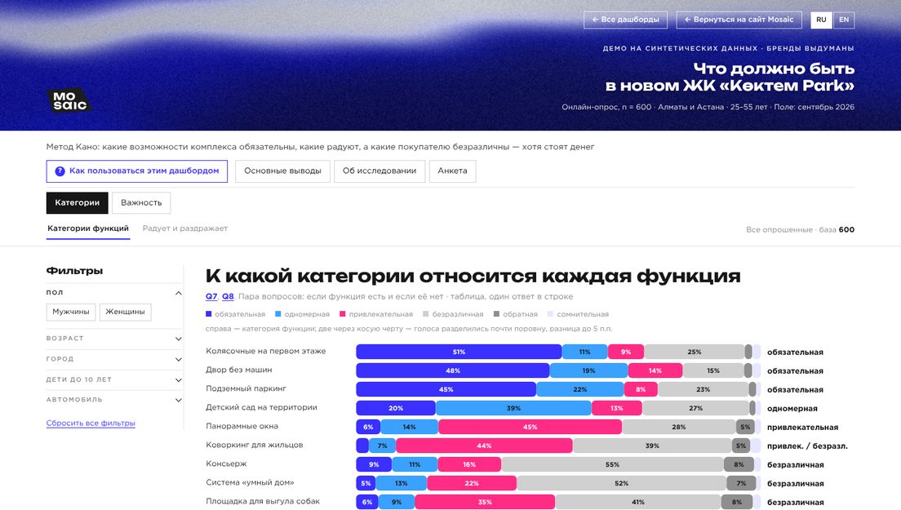
Task: Open "Как пользоваться этим дашбордом" guide
Action: pyautogui.click(x=137, y=171)
